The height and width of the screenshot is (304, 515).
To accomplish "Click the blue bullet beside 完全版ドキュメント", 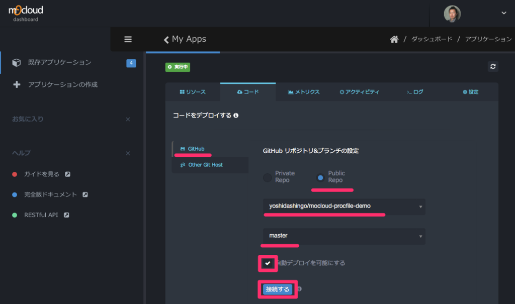I will (15, 194).
